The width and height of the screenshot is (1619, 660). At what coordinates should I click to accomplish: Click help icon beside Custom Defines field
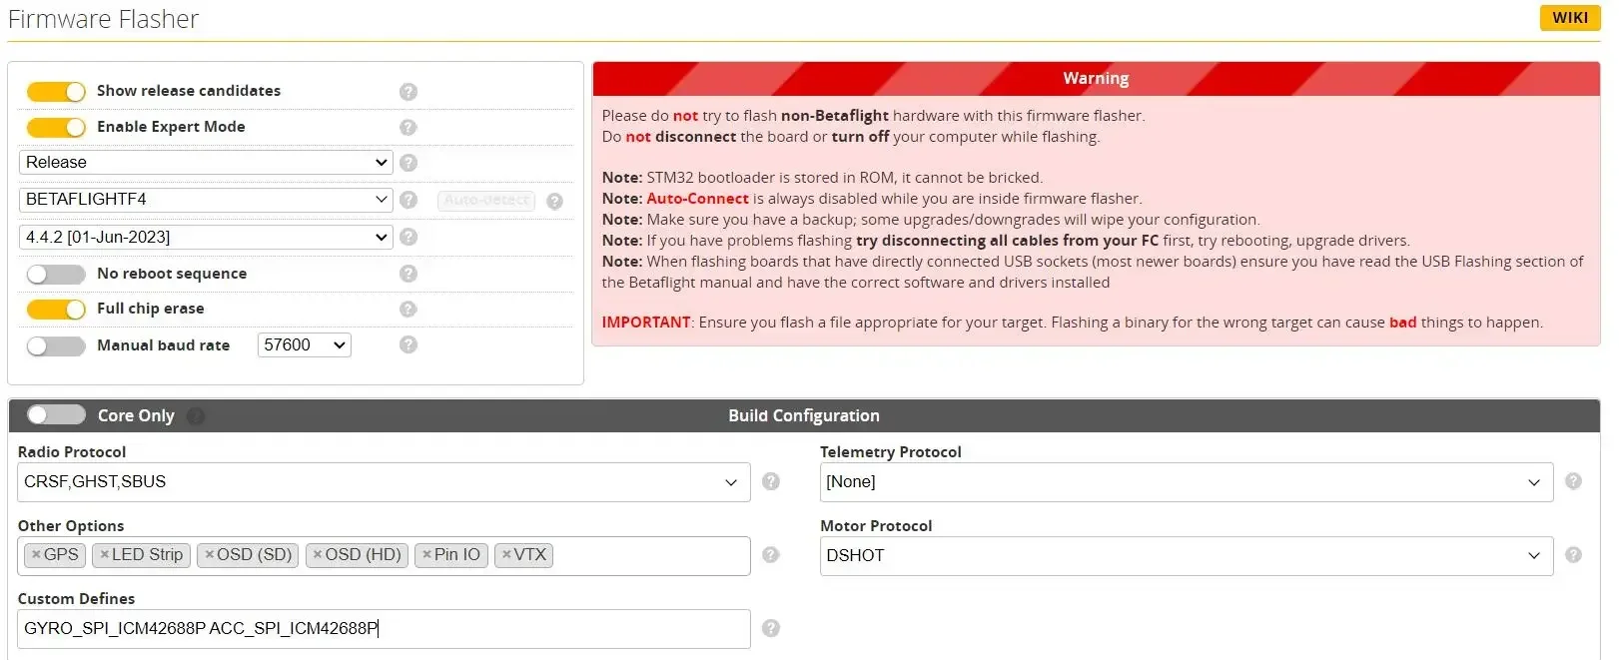pos(771,628)
